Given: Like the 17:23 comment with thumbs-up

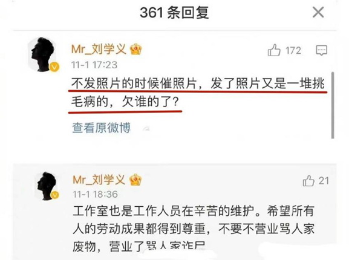Looking at the screenshot, I should coord(274,50).
